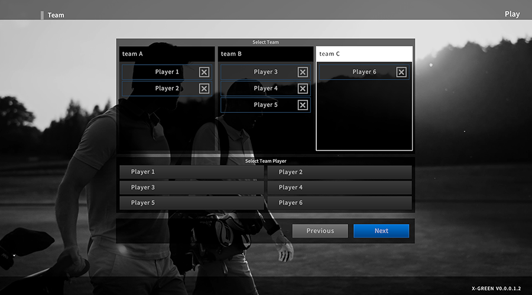Image resolution: width=532 pixels, height=295 pixels.
Task: Select the team B header
Action: tap(265, 54)
